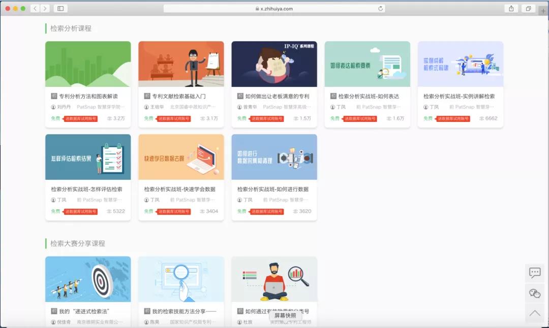The width and height of the screenshot is (549, 328).
Task: Click the 免费 label on 专利文献检索基础入门 card
Action: pyautogui.click(x=148, y=118)
